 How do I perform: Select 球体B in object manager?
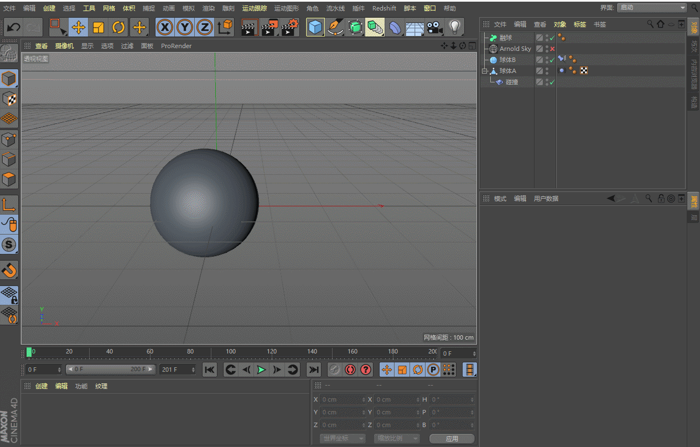(507, 60)
